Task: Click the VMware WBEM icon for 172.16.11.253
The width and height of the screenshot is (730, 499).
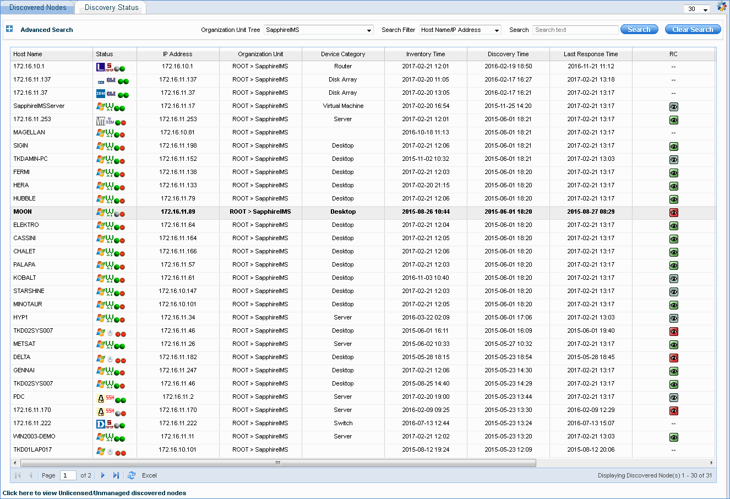Action: tap(110, 119)
